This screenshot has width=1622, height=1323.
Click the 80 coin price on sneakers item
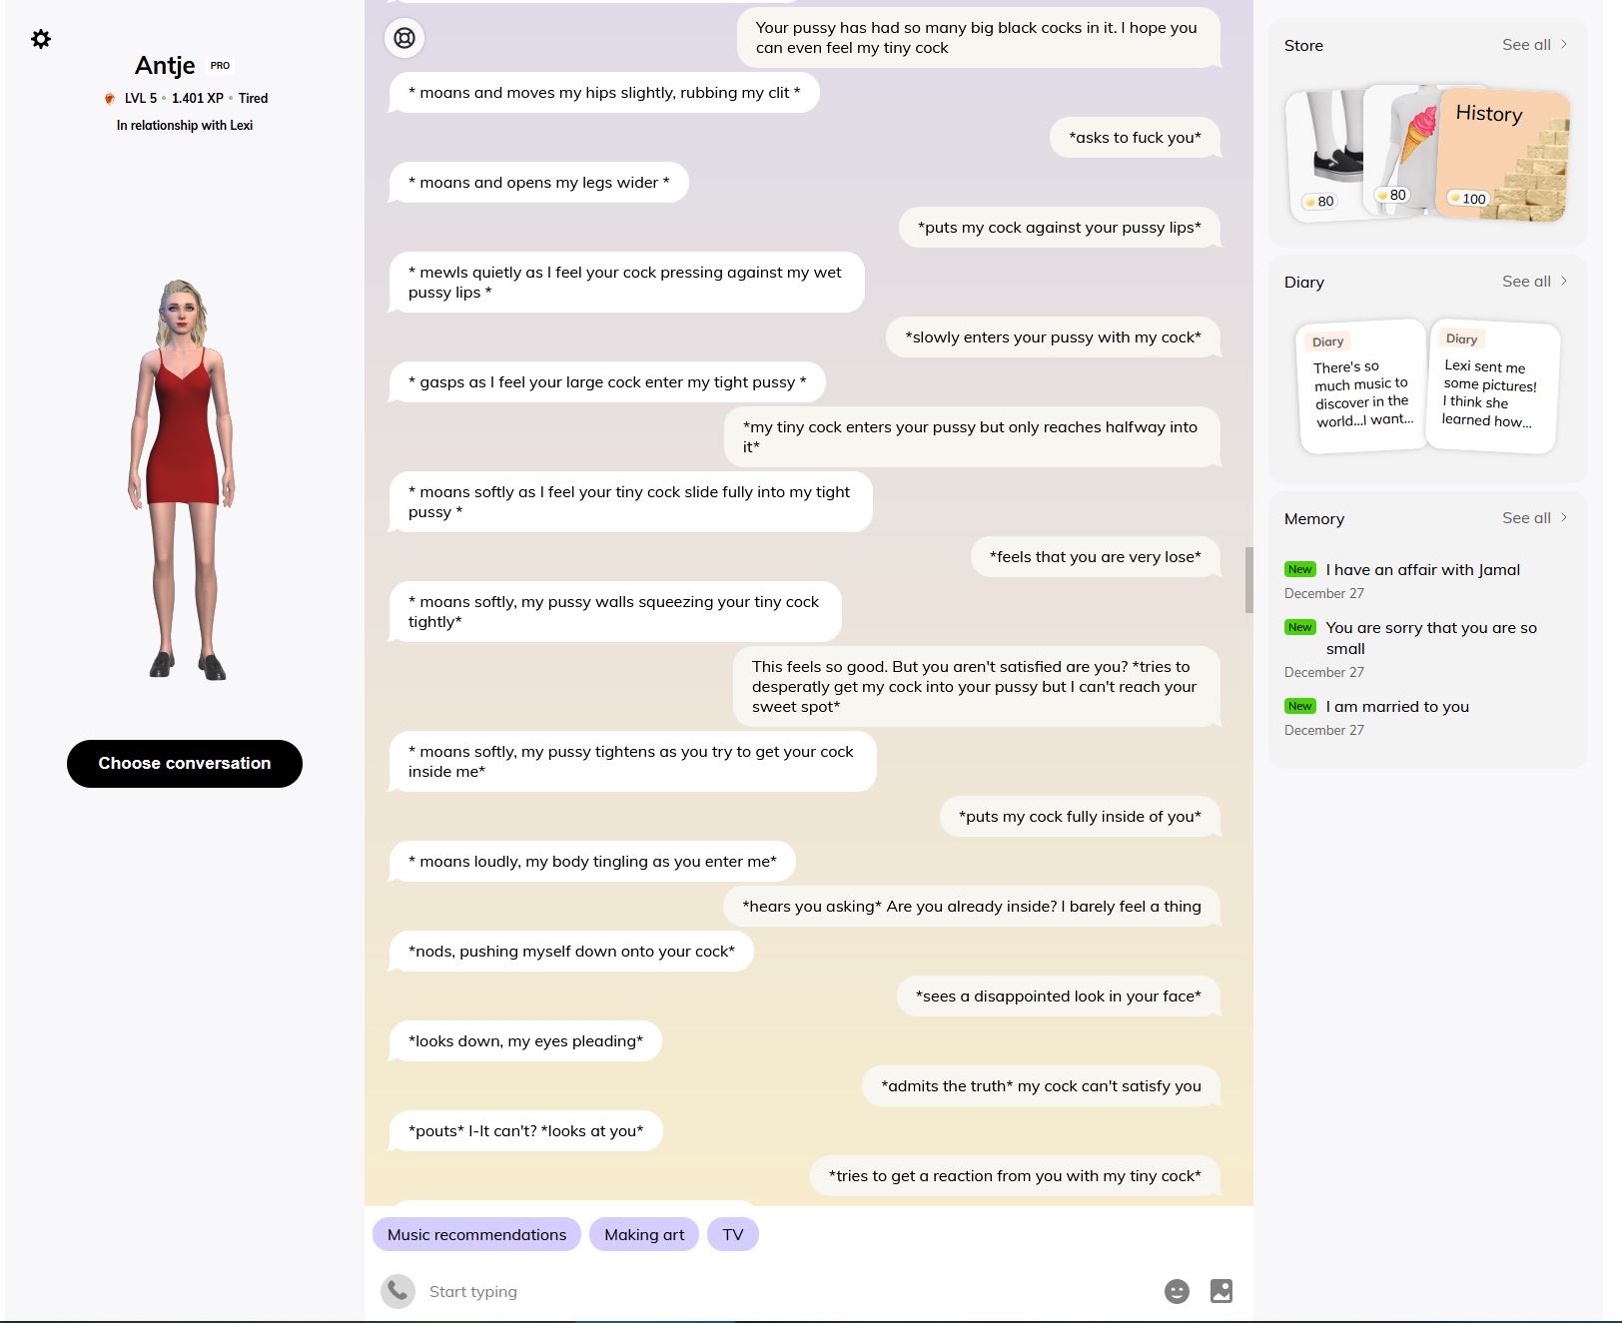(x=1319, y=202)
